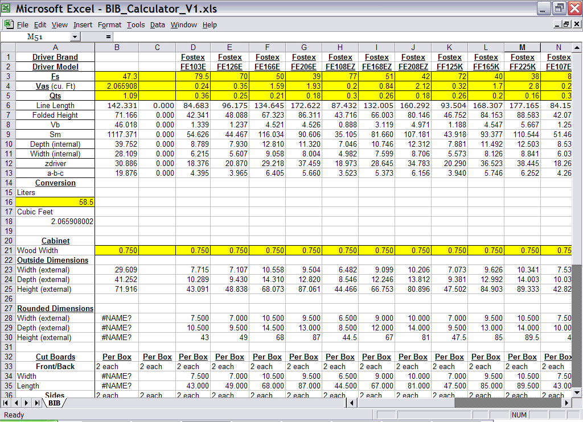Click the Liters cell with value 58.5

[x=55, y=202]
